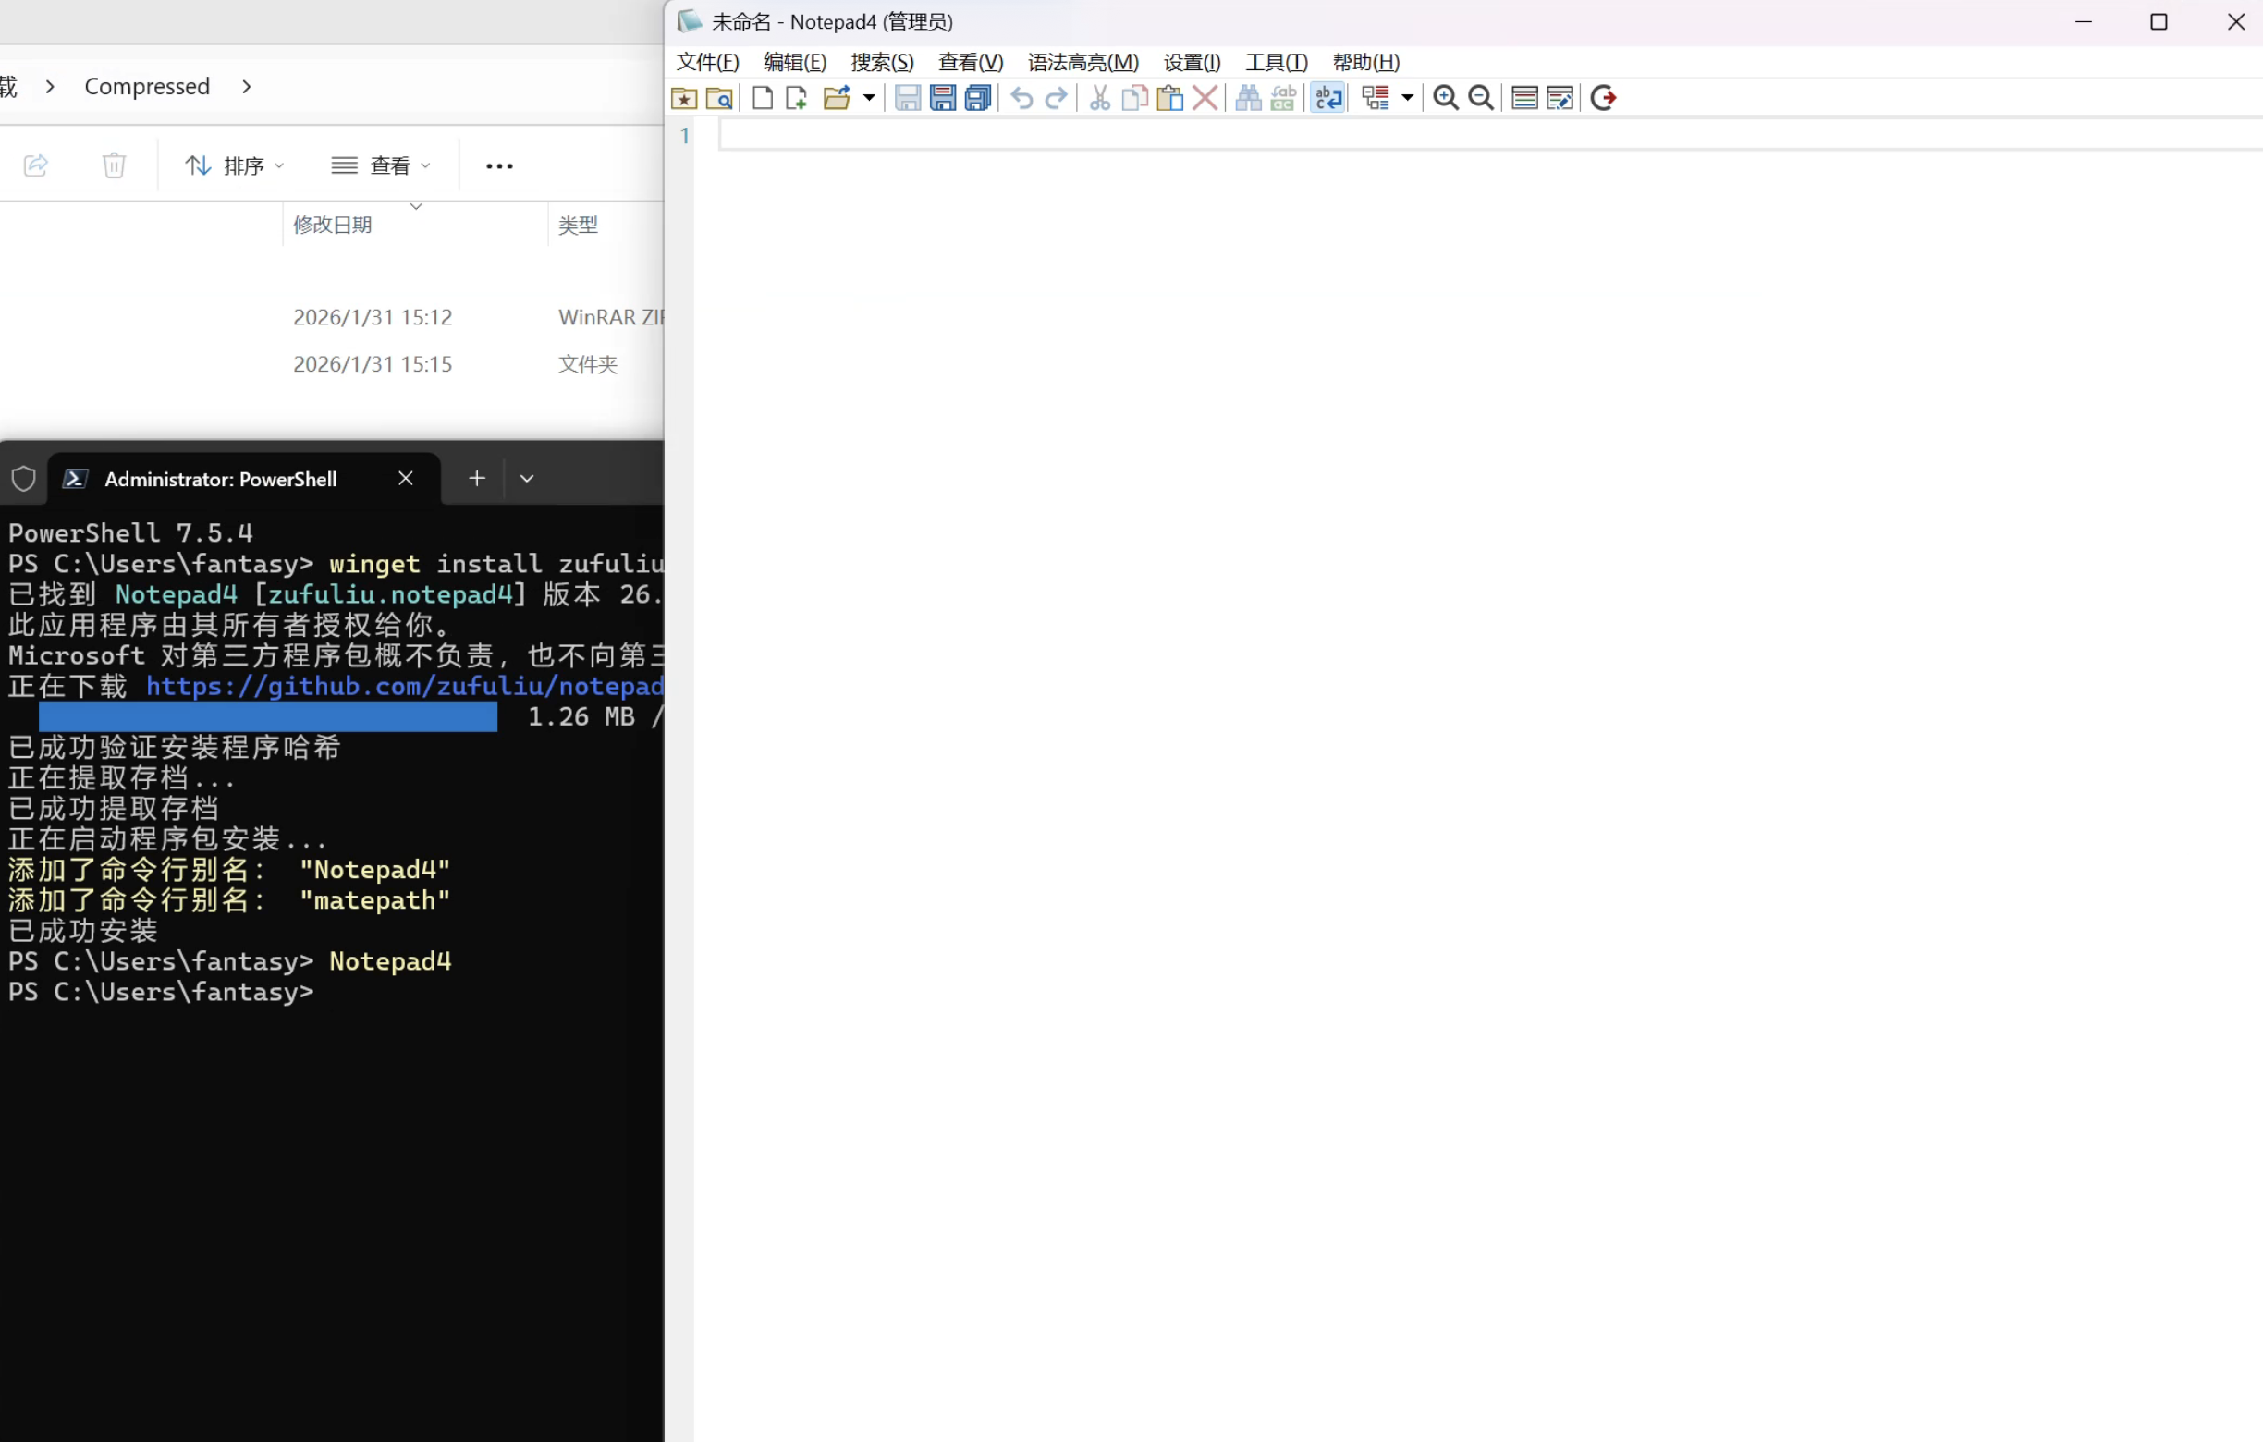Open the 工具(T) menu
This screenshot has width=2263, height=1442.
[1276, 62]
